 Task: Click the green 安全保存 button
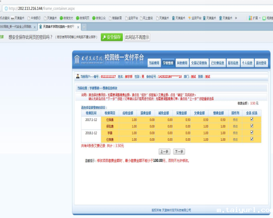[112, 37]
